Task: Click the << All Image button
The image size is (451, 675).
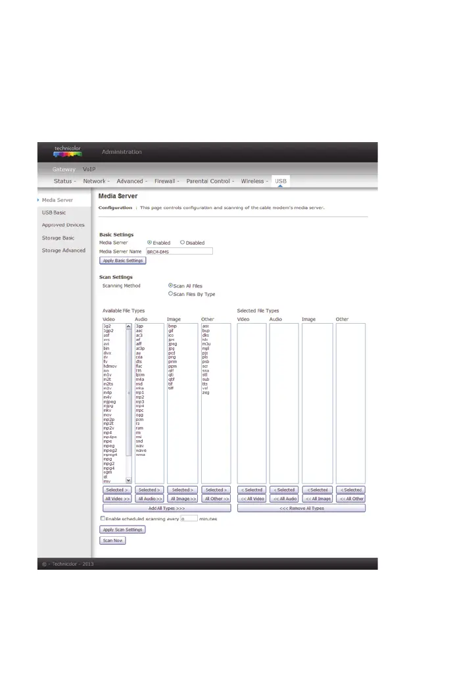Action: tap(318, 499)
